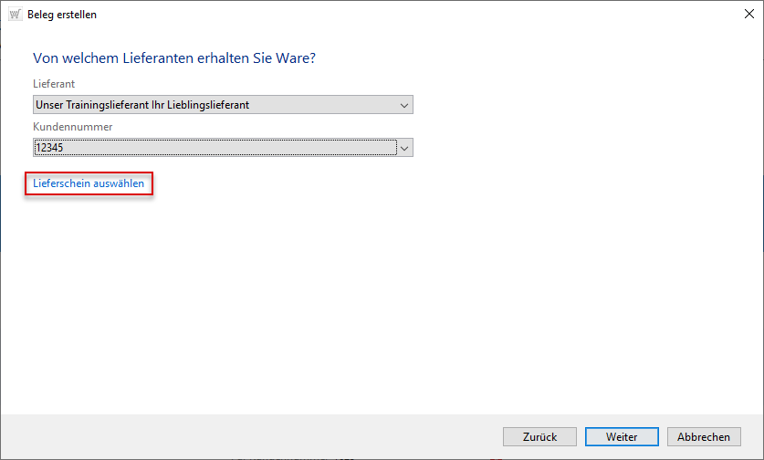Expand the Kundennummer dropdown arrow
764x460 pixels.
[405, 147]
